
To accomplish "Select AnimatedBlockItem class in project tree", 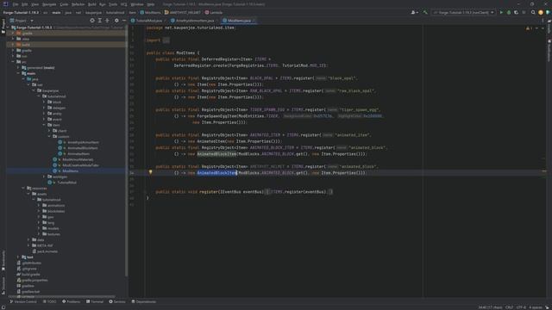I will click(83, 148).
